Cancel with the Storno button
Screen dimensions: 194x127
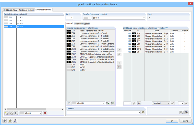(x=185, y=121)
